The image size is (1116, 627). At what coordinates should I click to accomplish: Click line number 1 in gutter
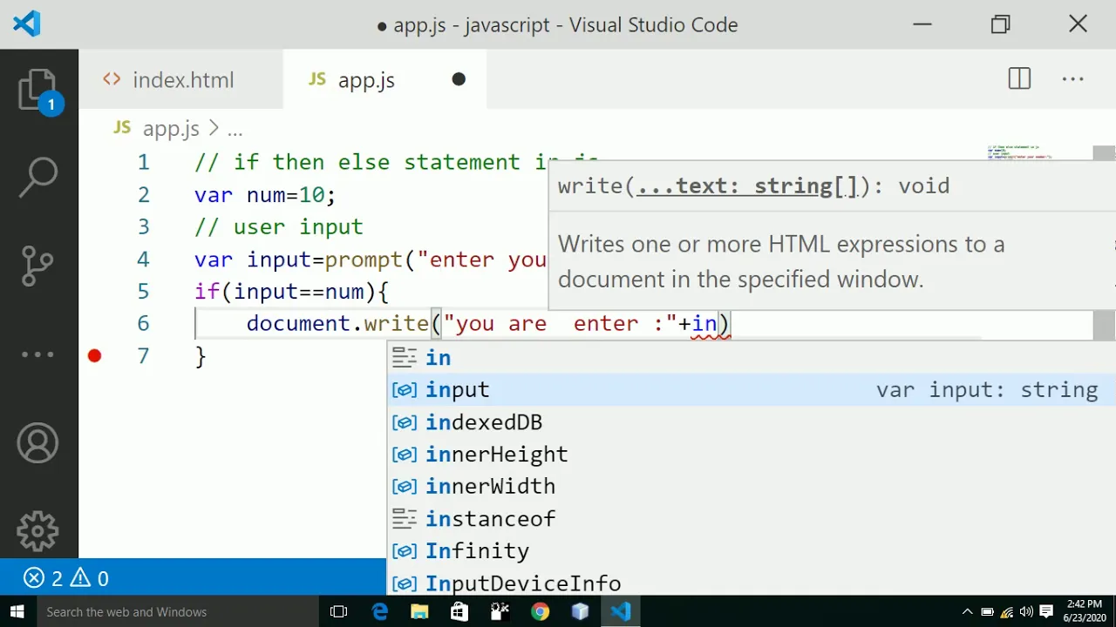click(143, 162)
